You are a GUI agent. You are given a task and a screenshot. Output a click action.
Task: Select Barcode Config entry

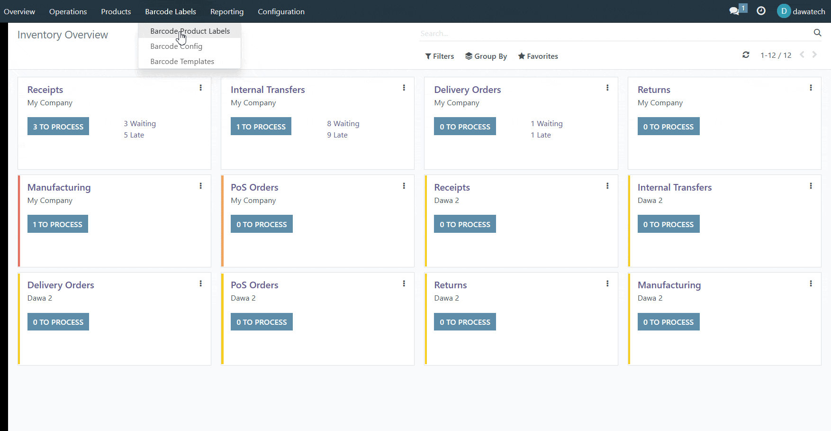point(190,46)
